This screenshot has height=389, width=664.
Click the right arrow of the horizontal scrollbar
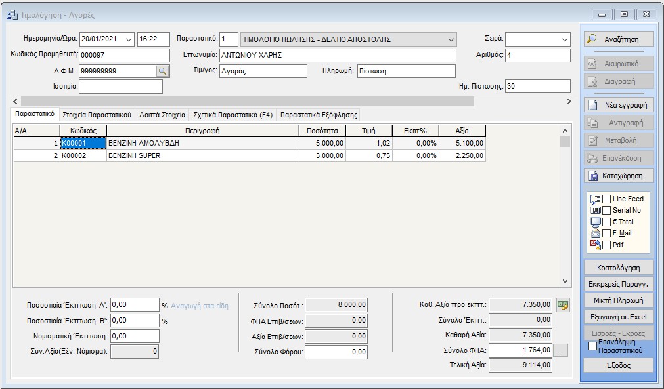coord(569,102)
